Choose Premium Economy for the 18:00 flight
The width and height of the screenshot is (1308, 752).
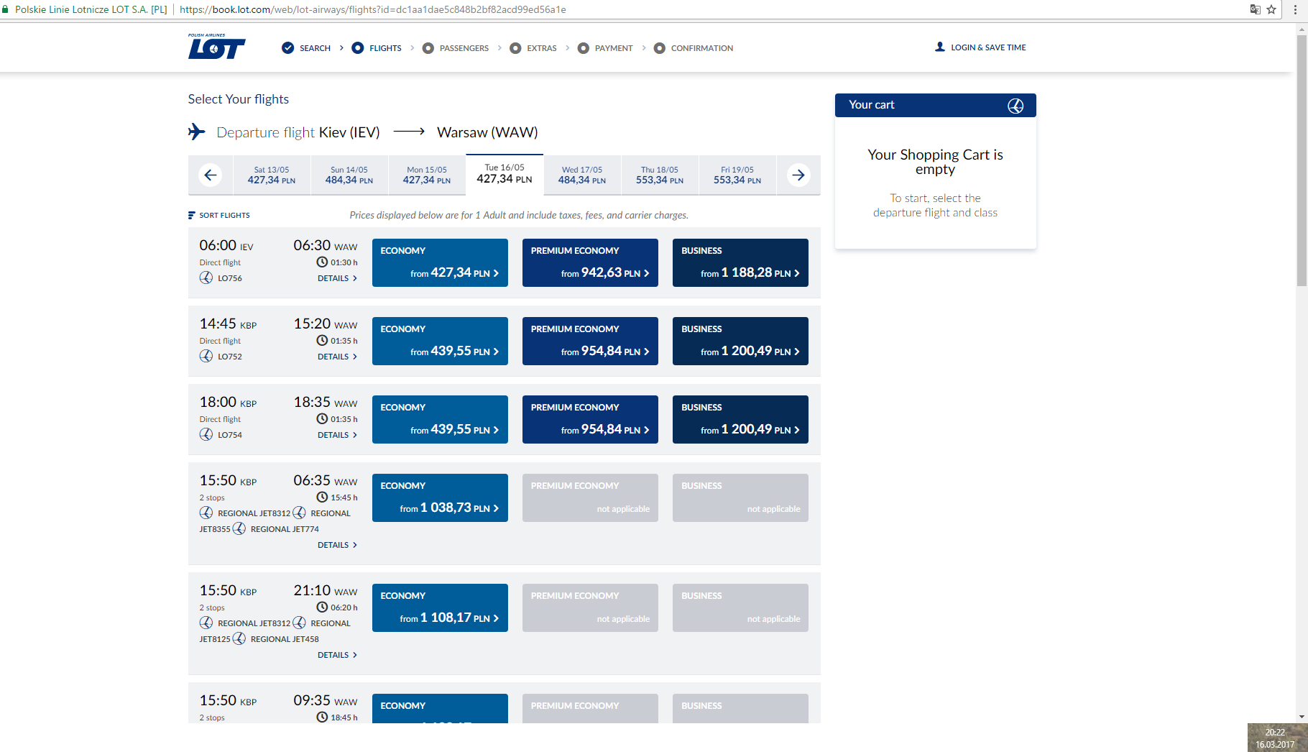point(590,419)
